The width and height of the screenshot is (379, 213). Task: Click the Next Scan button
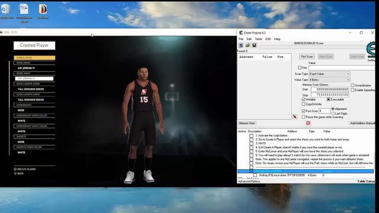click(326, 57)
